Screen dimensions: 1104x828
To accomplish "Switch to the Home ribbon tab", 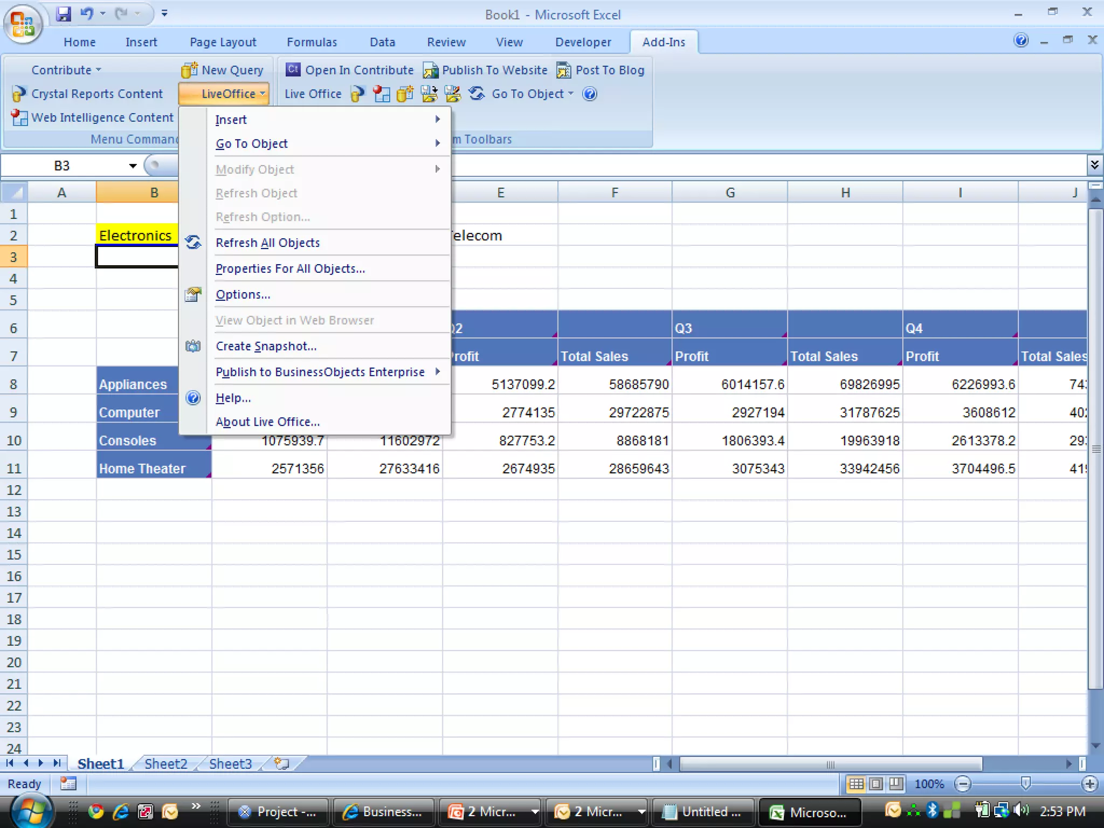I will click(79, 42).
